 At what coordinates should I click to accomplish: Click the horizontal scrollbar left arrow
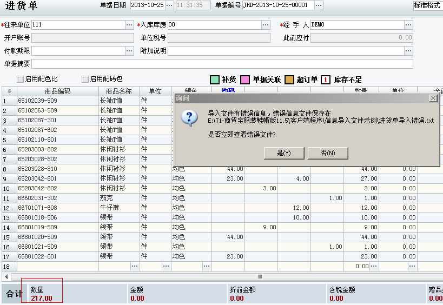tap(6, 277)
